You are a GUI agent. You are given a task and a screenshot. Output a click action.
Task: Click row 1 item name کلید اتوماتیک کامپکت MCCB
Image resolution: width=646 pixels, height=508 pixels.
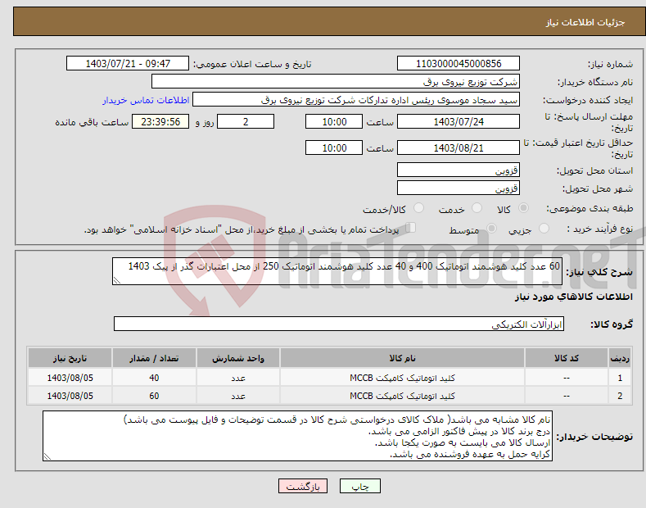[402, 378]
